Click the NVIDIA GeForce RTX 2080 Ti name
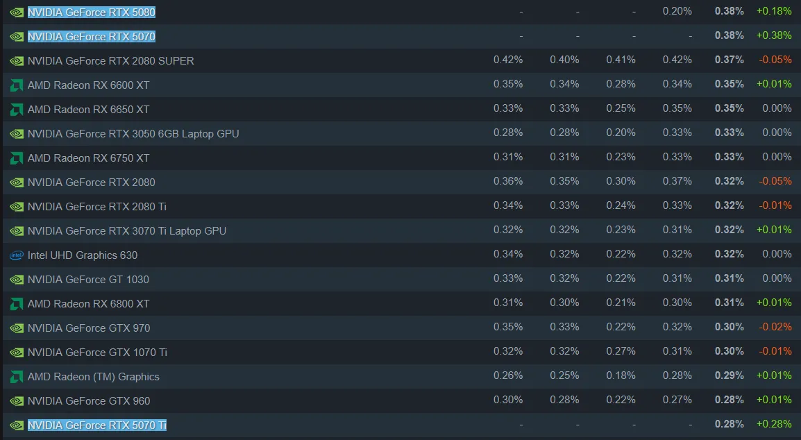Viewport: 801px width, 440px height. point(96,206)
